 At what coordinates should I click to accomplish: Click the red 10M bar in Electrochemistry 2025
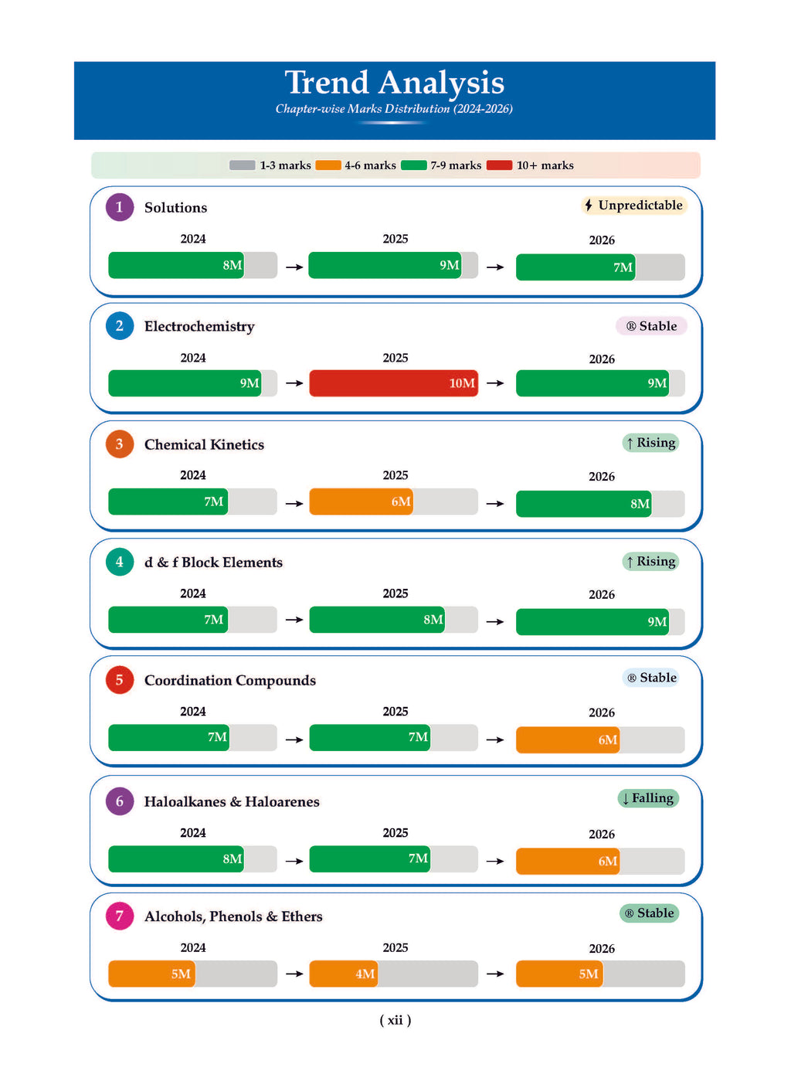(x=394, y=383)
